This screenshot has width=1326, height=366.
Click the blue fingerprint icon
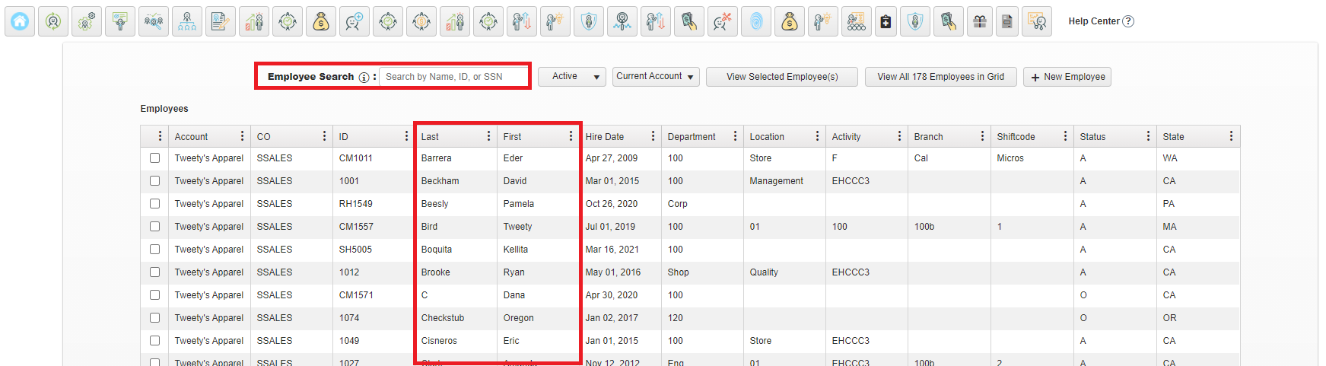point(756,21)
